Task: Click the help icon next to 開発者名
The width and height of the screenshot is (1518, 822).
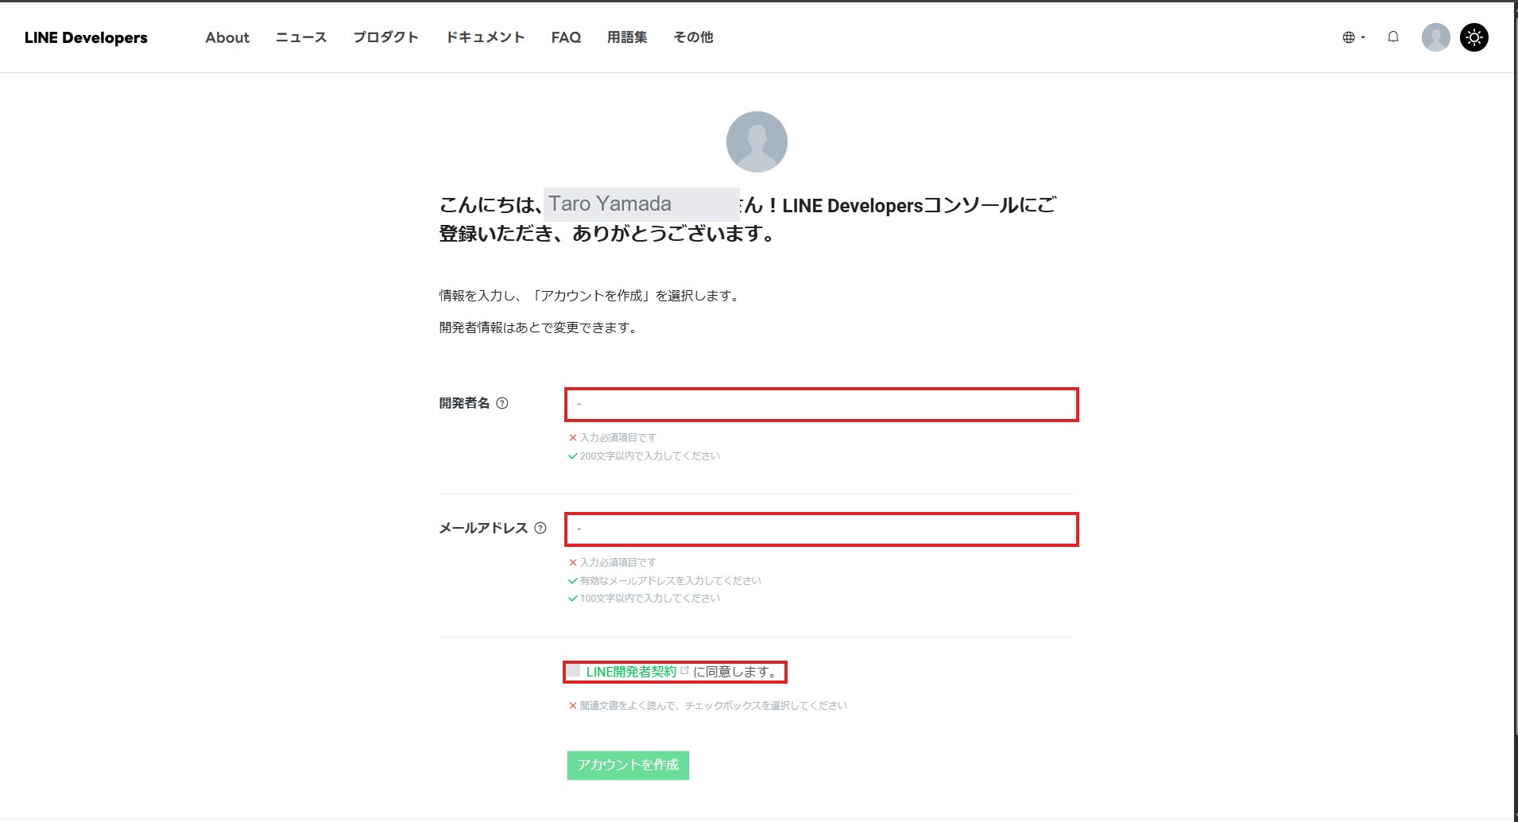Action: point(502,403)
